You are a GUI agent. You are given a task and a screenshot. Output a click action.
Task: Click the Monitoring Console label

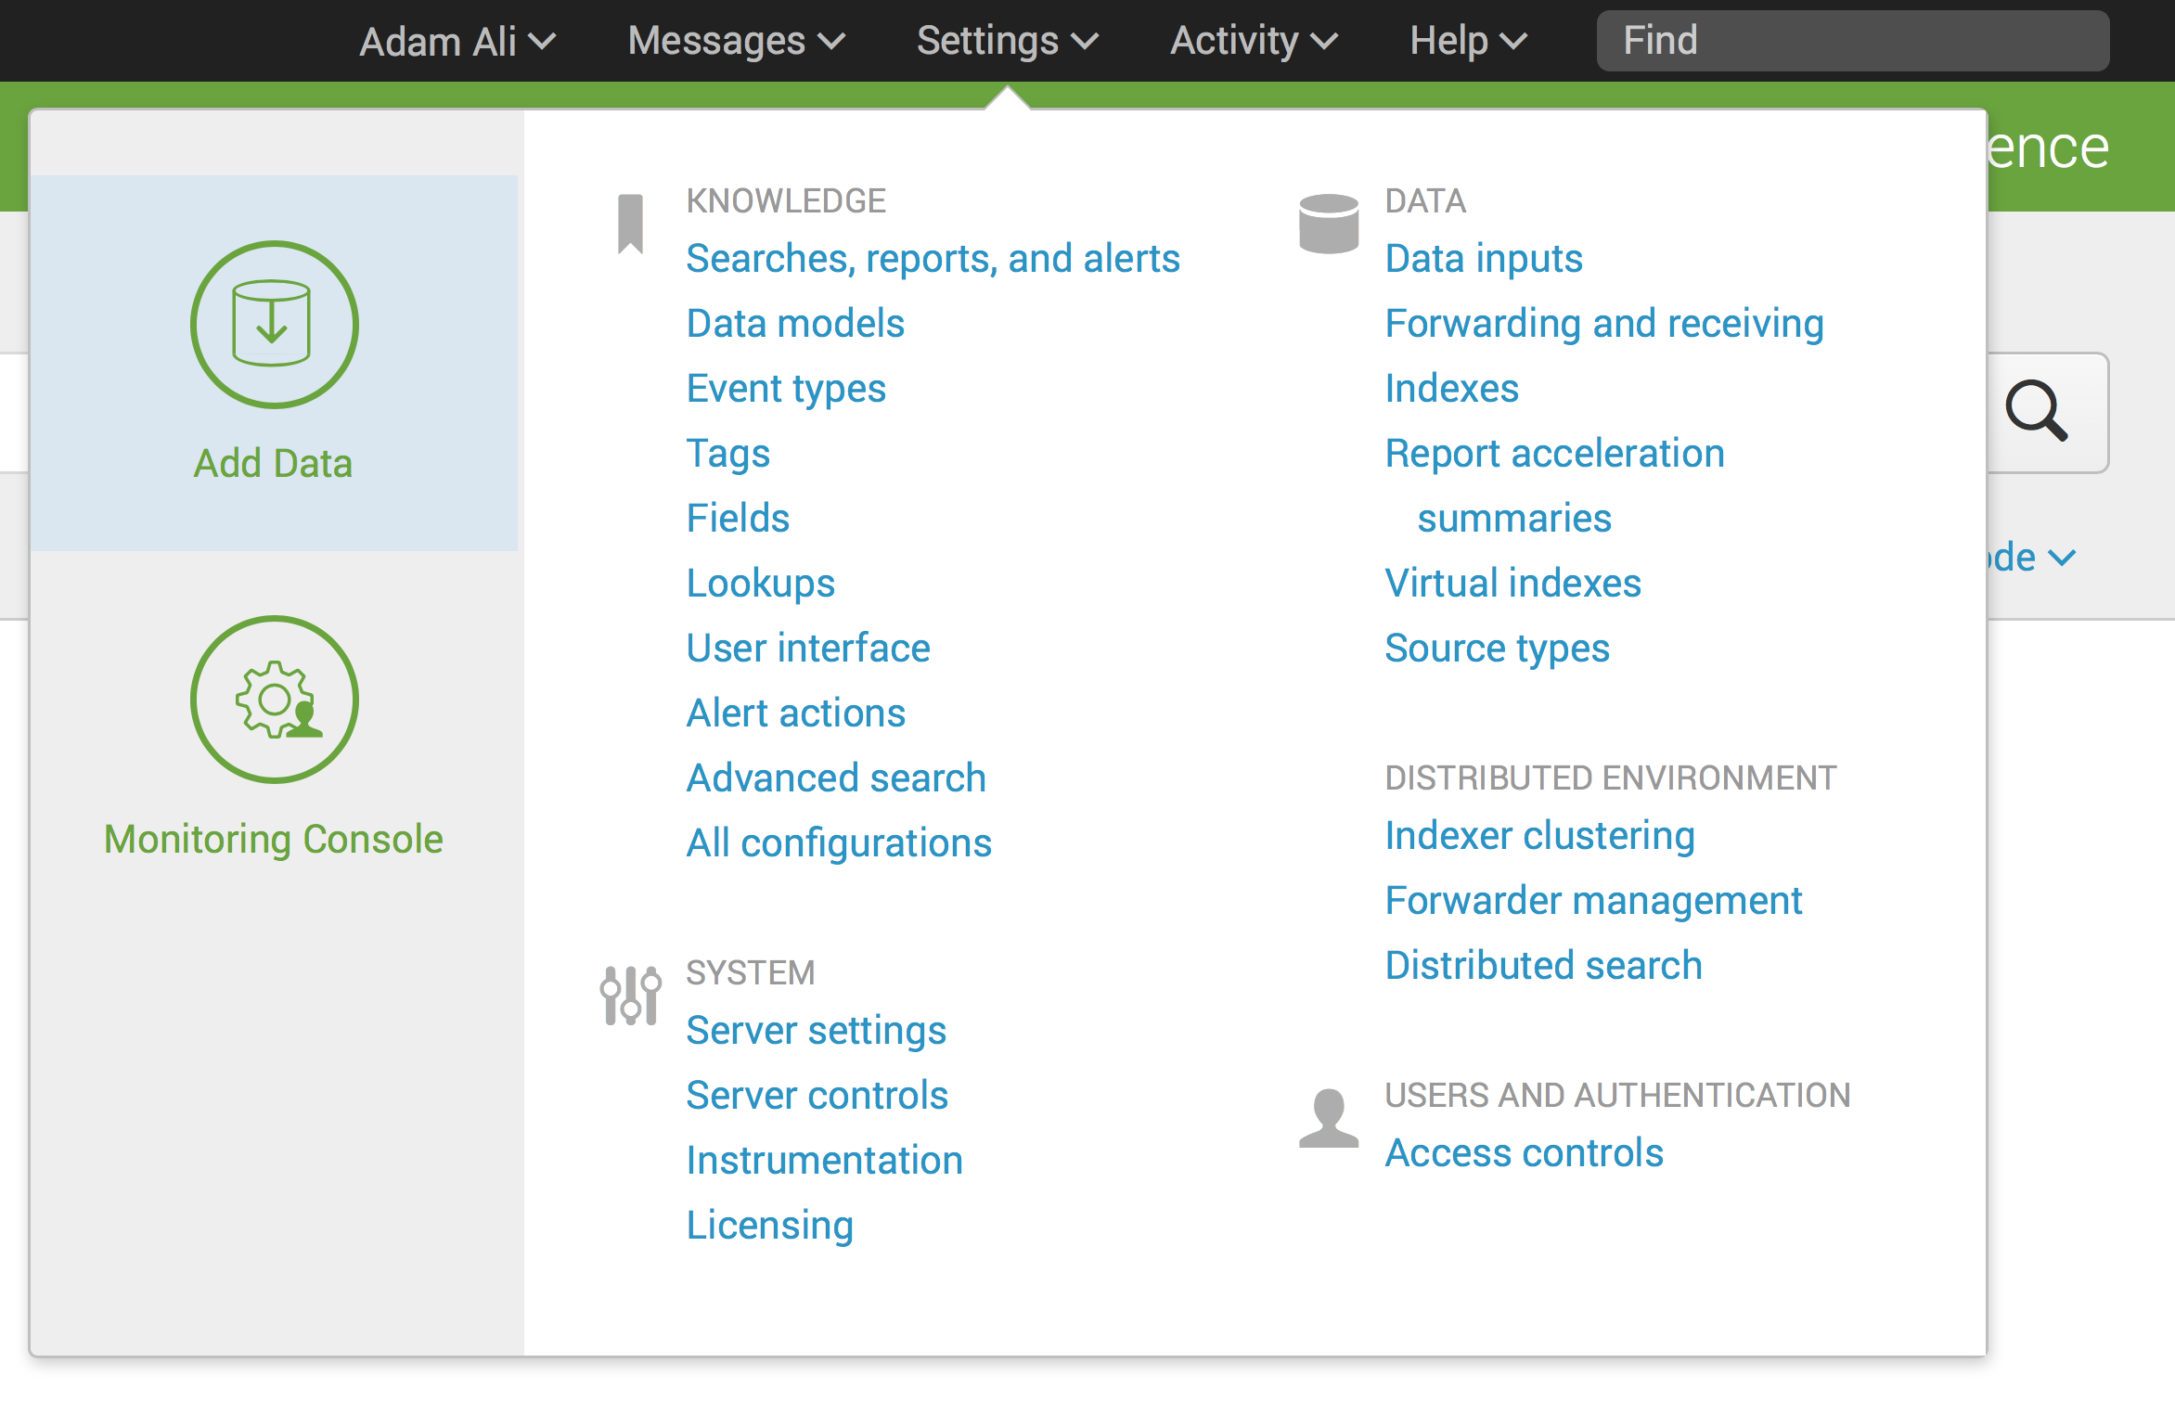(x=273, y=839)
